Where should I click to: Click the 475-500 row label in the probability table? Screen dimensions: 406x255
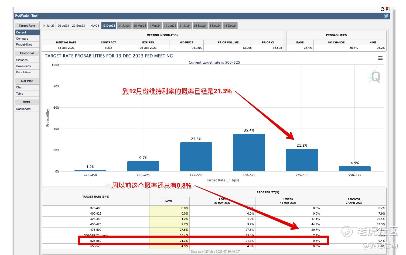[96, 230]
